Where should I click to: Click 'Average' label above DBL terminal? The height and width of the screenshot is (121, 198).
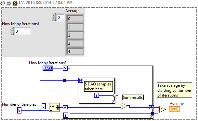[177, 104]
